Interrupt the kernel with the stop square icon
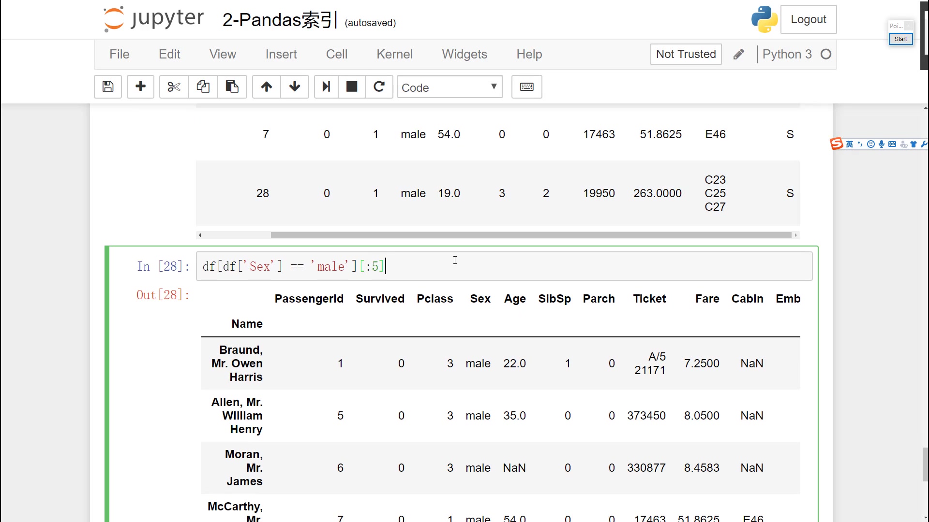 [352, 87]
